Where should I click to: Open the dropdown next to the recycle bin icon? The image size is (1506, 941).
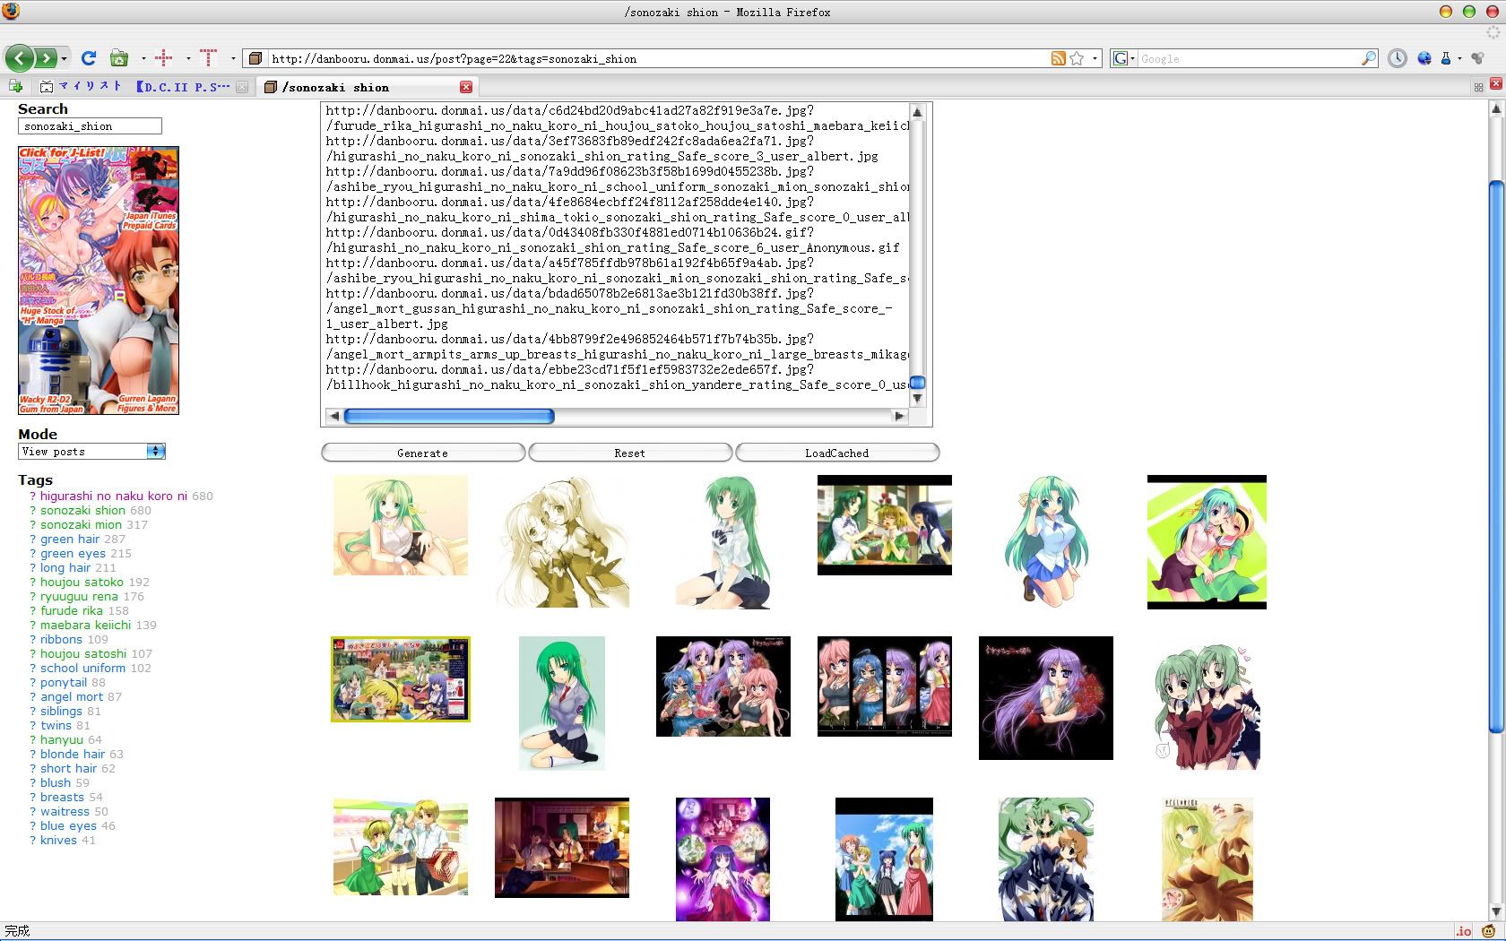(x=143, y=58)
